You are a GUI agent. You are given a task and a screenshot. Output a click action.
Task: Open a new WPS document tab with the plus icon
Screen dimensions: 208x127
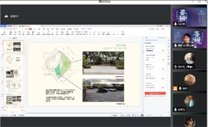coord(42,26)
